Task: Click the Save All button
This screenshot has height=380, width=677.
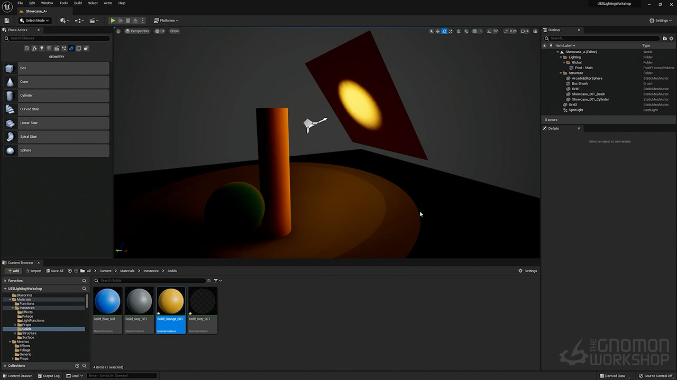Action: click(54, 271)
